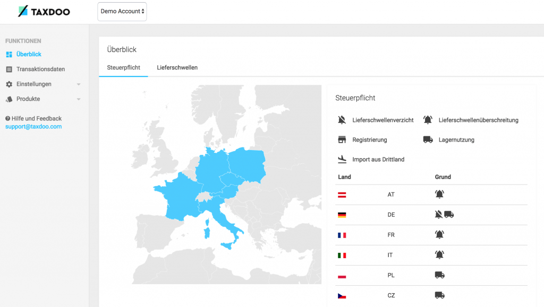Open the Demo Account dropdown

(x=122, y=12)
